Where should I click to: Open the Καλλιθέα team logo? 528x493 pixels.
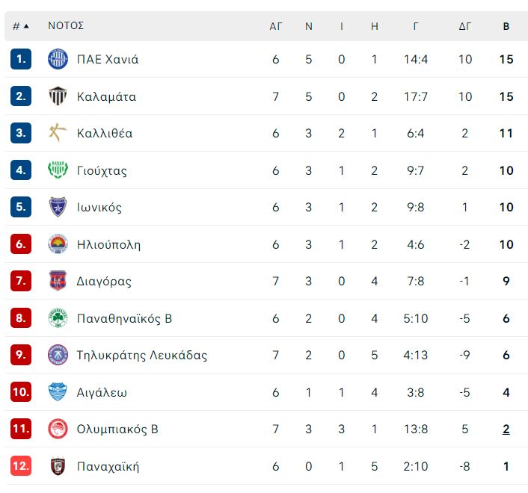click(58, 133)
